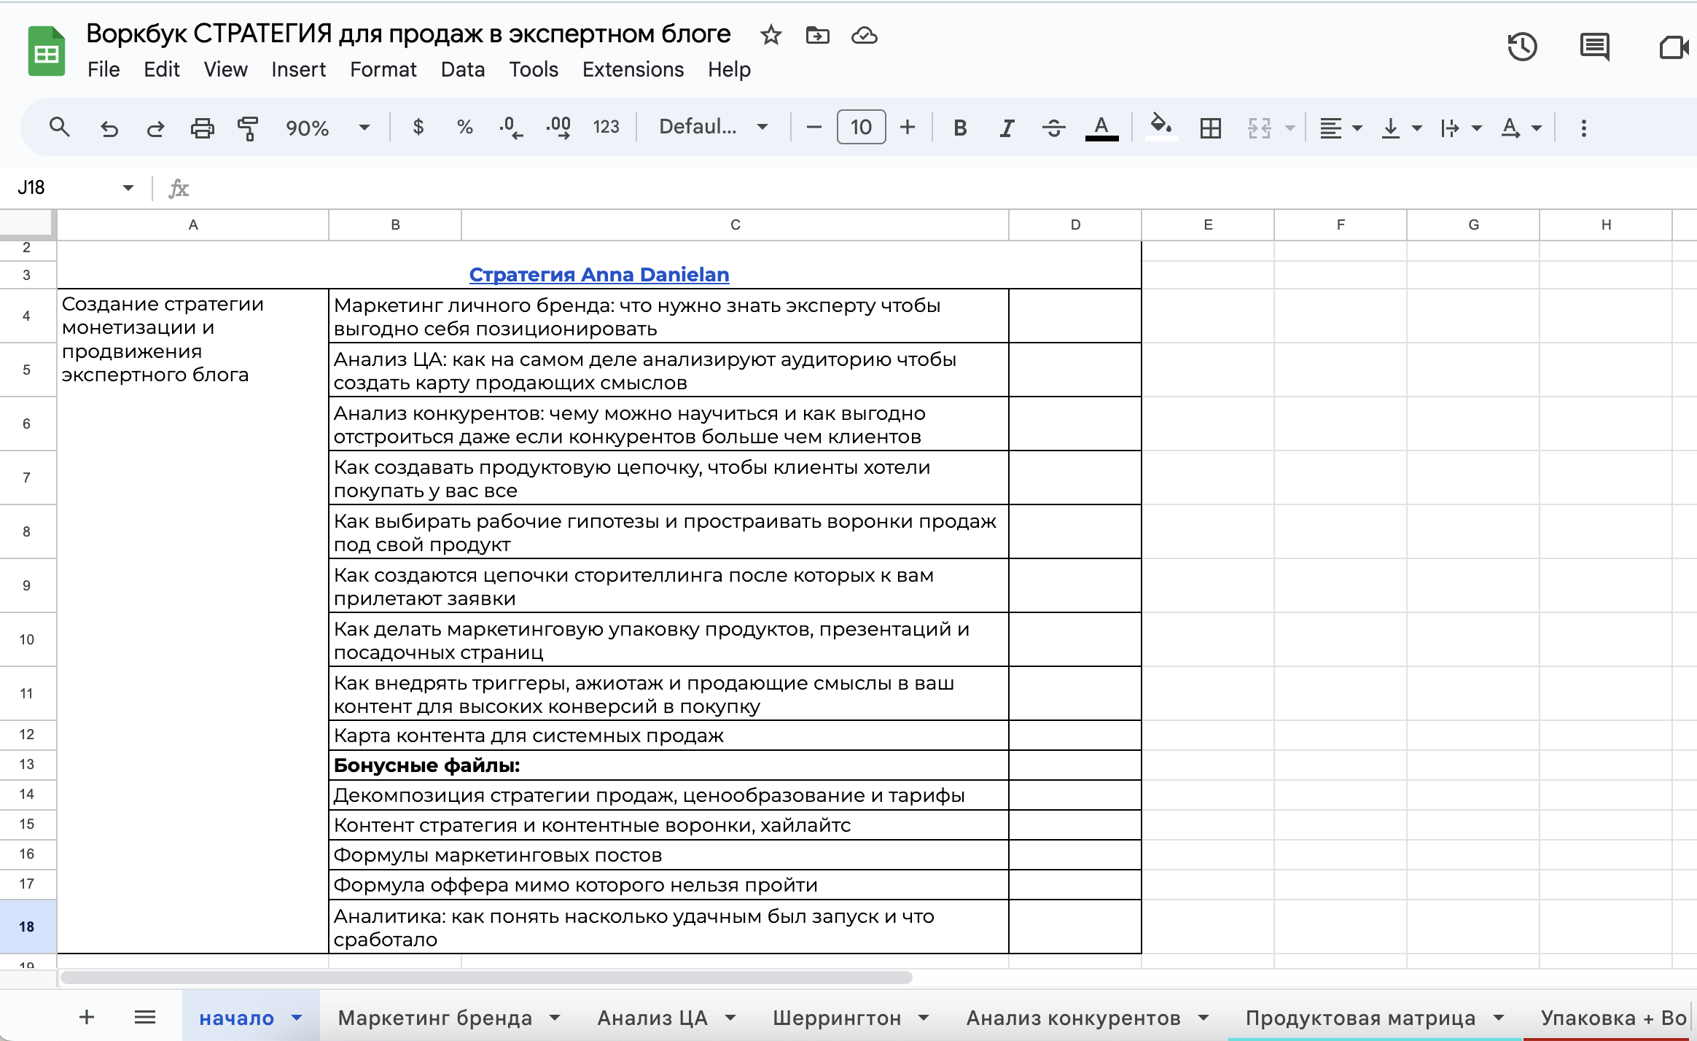The width and height of the screenshot is (1697, 1041).
Task: Open the File menu
Action: tap(104, 70)
